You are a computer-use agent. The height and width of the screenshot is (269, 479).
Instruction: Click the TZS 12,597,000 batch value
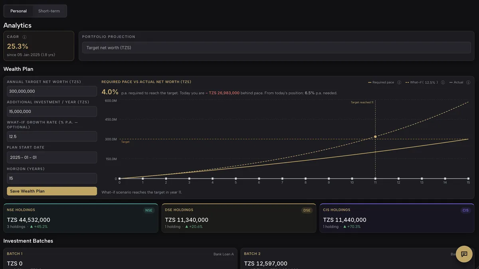tap(265, 264)
